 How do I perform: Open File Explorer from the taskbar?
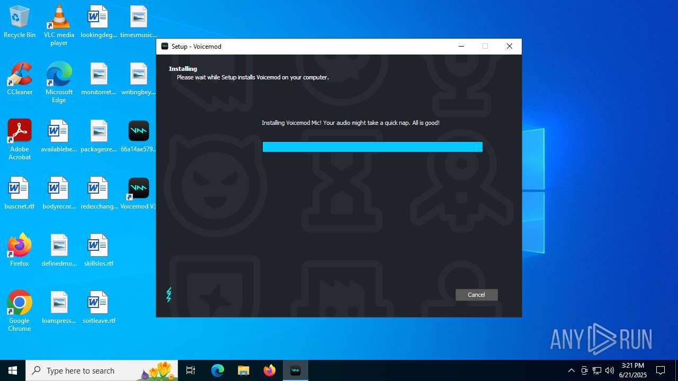click(x=244, y=370)
